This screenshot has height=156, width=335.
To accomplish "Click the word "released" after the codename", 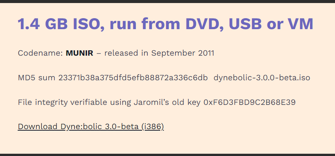I will tap(120, 53).
